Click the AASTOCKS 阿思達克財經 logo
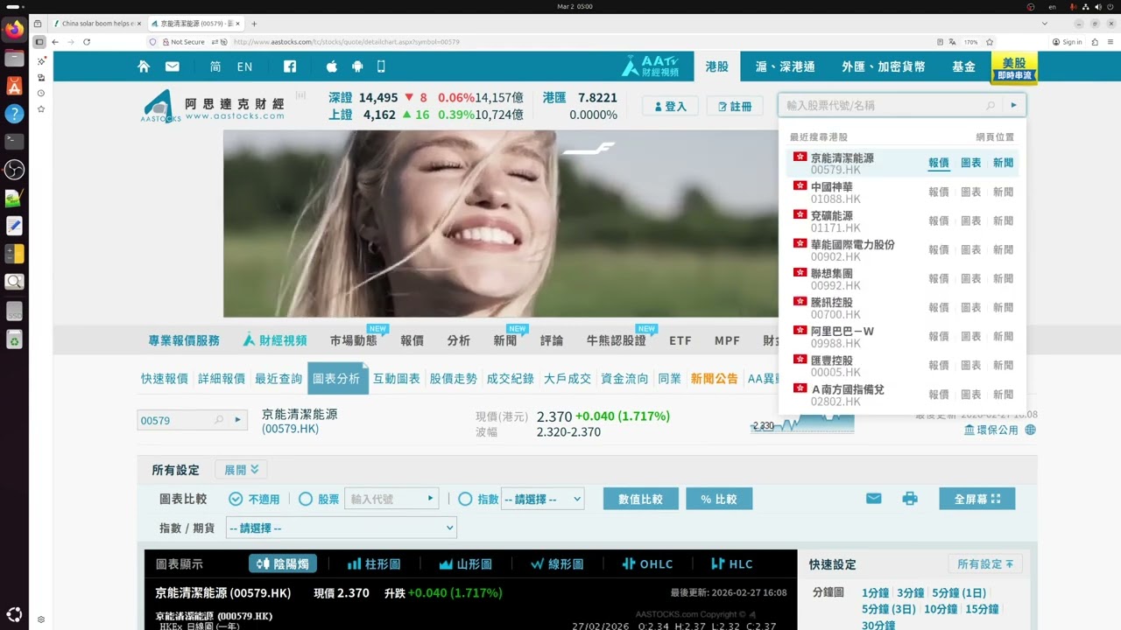The height and width of the screenshot is (630, 1121). (x=213, y=106)
